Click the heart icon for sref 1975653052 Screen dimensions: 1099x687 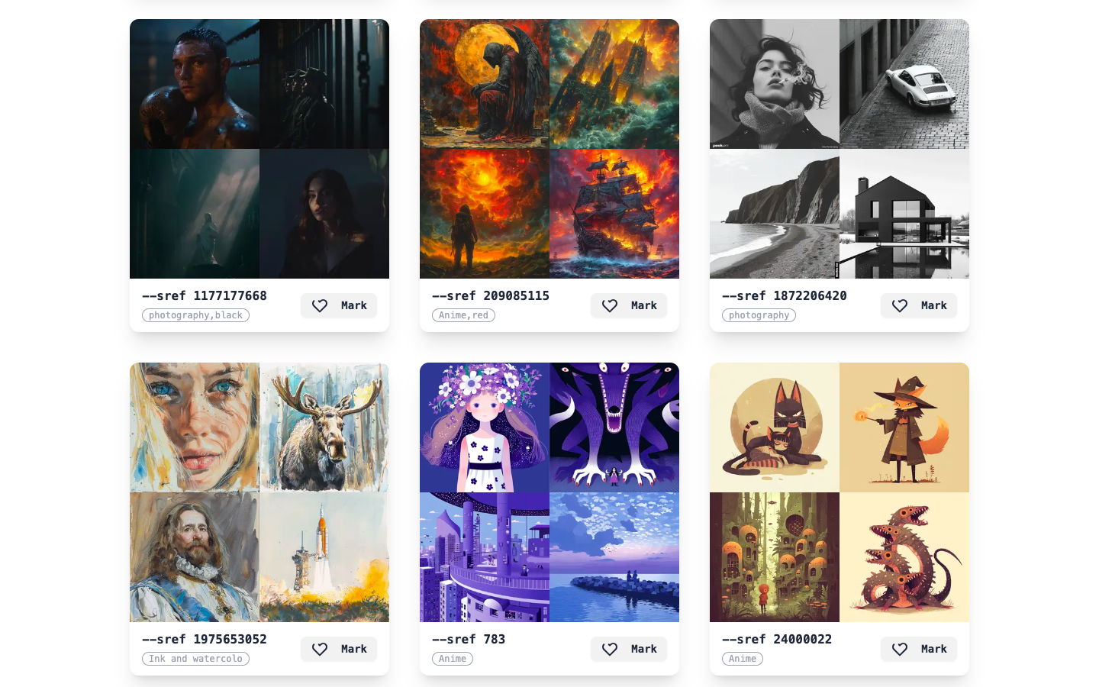[x=320, y=649]
